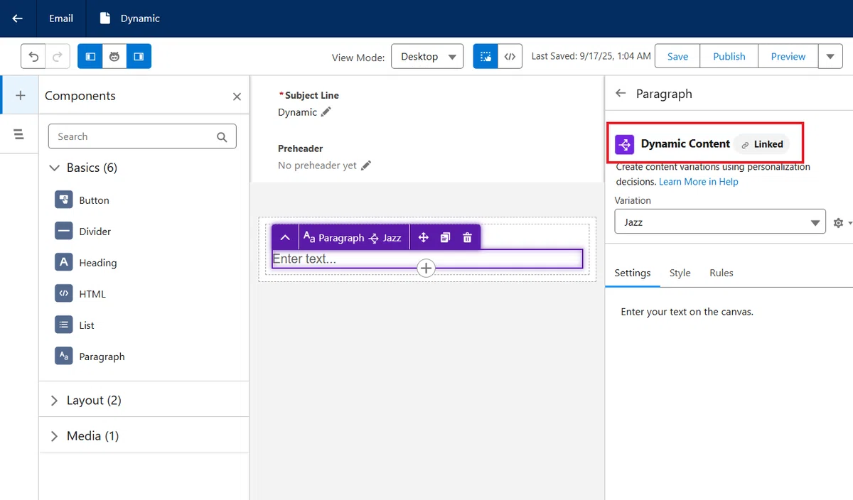Click the move handle icon on component toolbar

[423, 237]
